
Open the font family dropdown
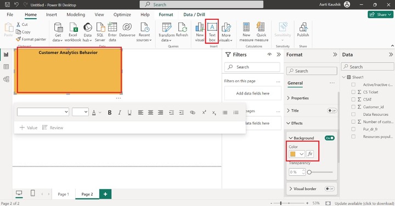tap(43, 112)
